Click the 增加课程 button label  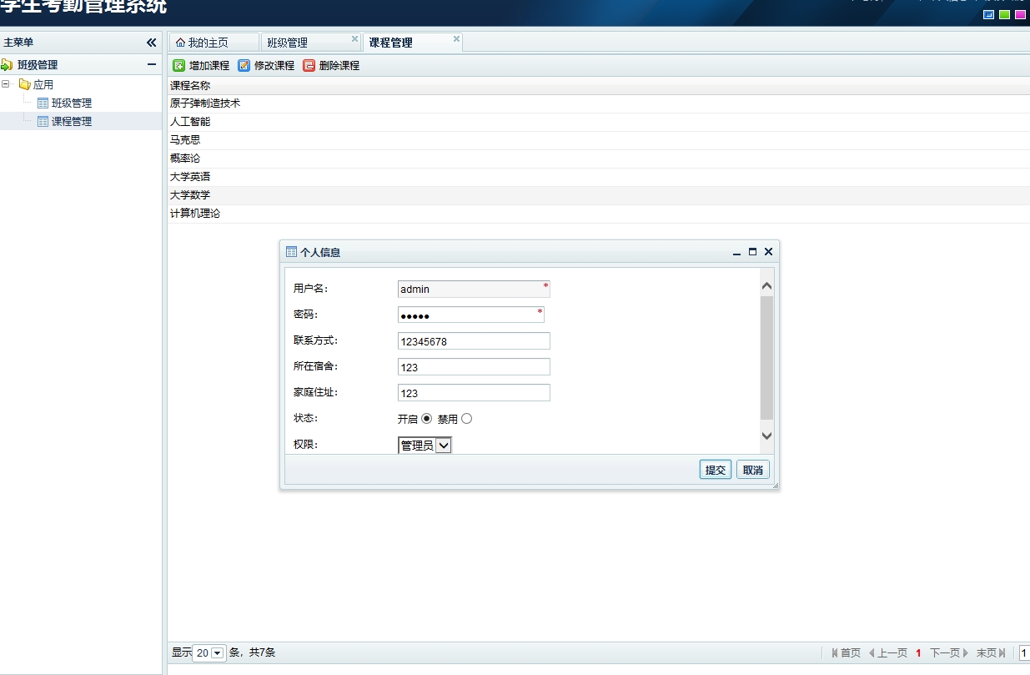pos(209,65)
